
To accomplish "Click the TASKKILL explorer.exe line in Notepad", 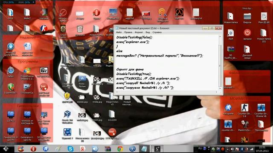I will point(148,79).
